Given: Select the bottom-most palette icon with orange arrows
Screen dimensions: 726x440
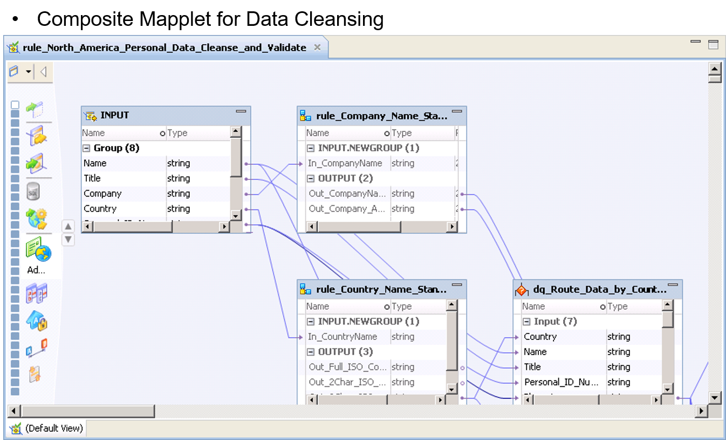Looking at the screenshot, I should pyautogui.click(x=35, y=374).
